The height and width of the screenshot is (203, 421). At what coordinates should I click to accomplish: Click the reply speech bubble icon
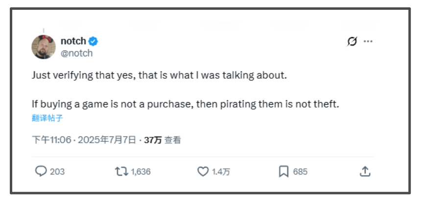point(41,172)
